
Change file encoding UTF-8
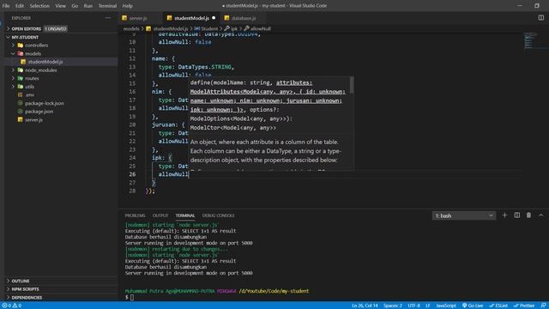pyautogui.click(x=413, y=306)
